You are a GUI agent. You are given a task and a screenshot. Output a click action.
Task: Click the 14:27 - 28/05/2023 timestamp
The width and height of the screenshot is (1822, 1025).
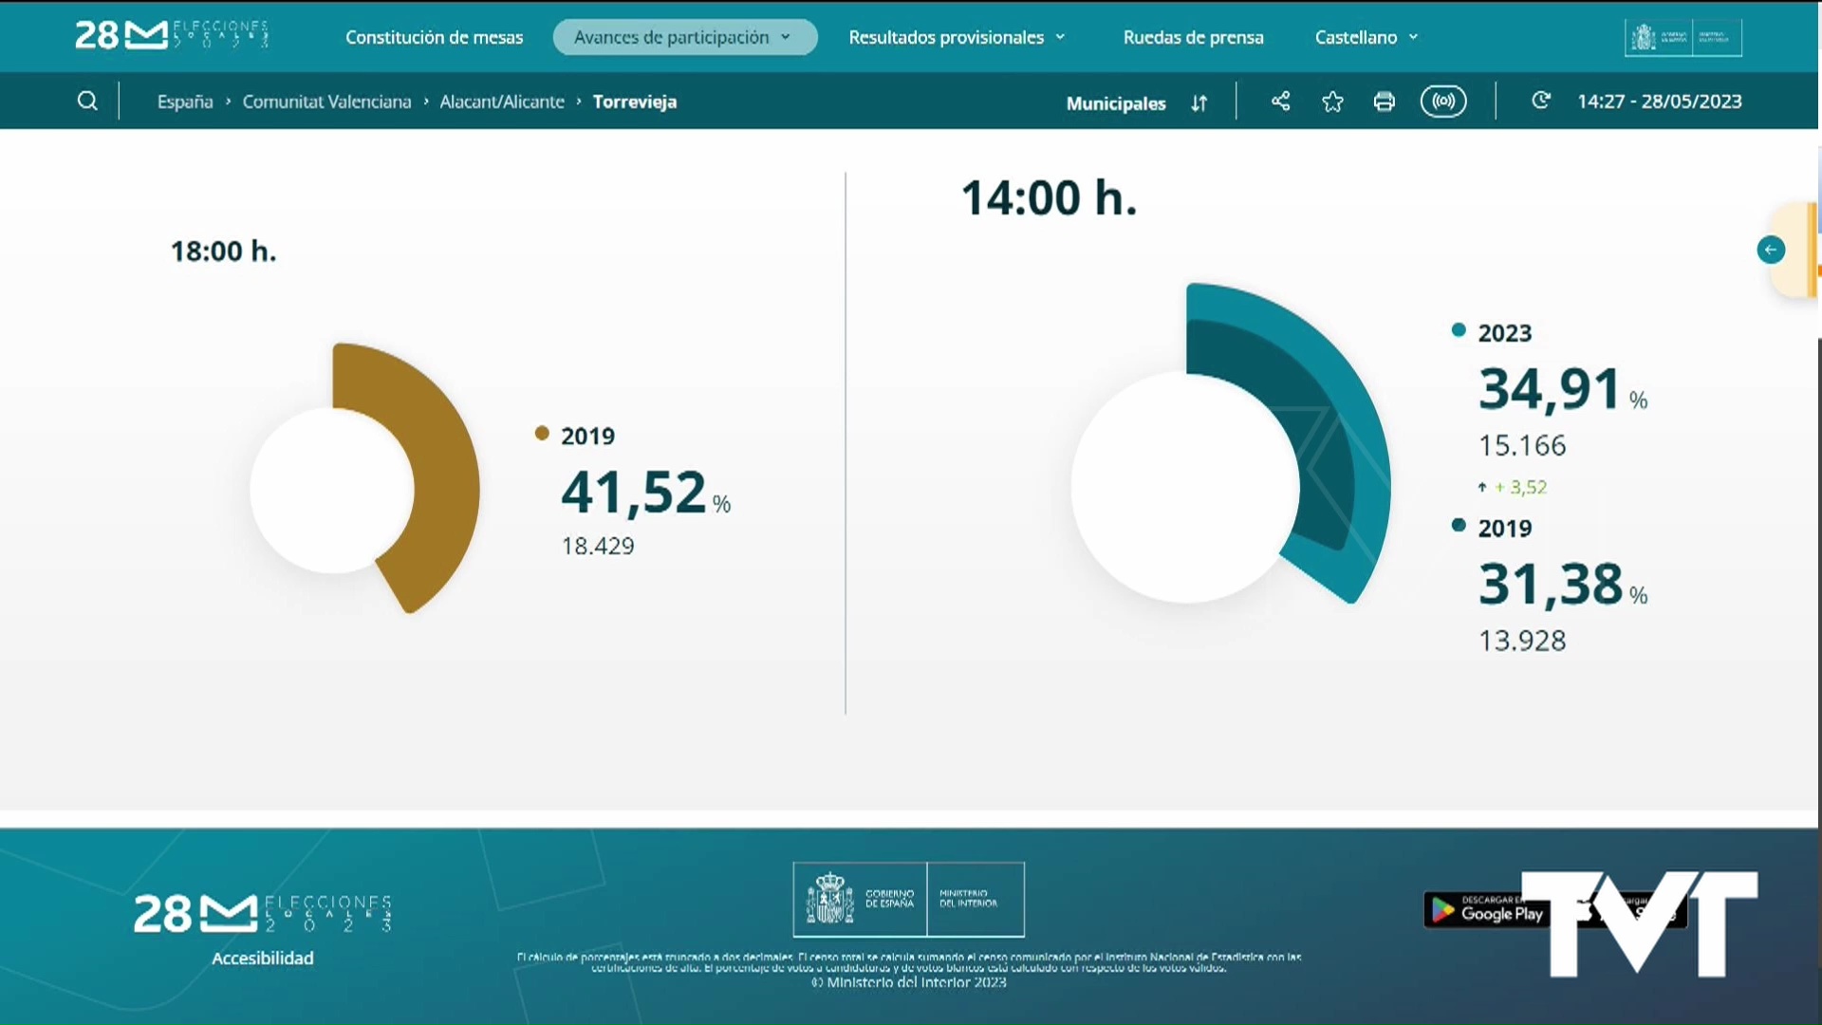(x=1660, y=102)
